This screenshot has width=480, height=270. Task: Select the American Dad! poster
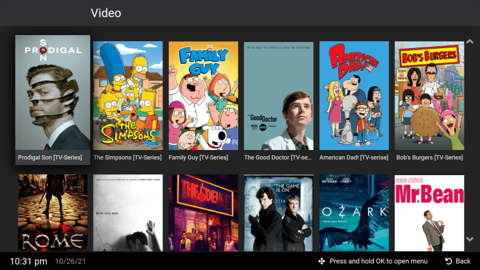click(354, 95)
